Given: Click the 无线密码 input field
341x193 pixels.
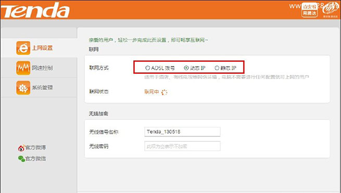Looking at the screenshot, I should [182, 146].
